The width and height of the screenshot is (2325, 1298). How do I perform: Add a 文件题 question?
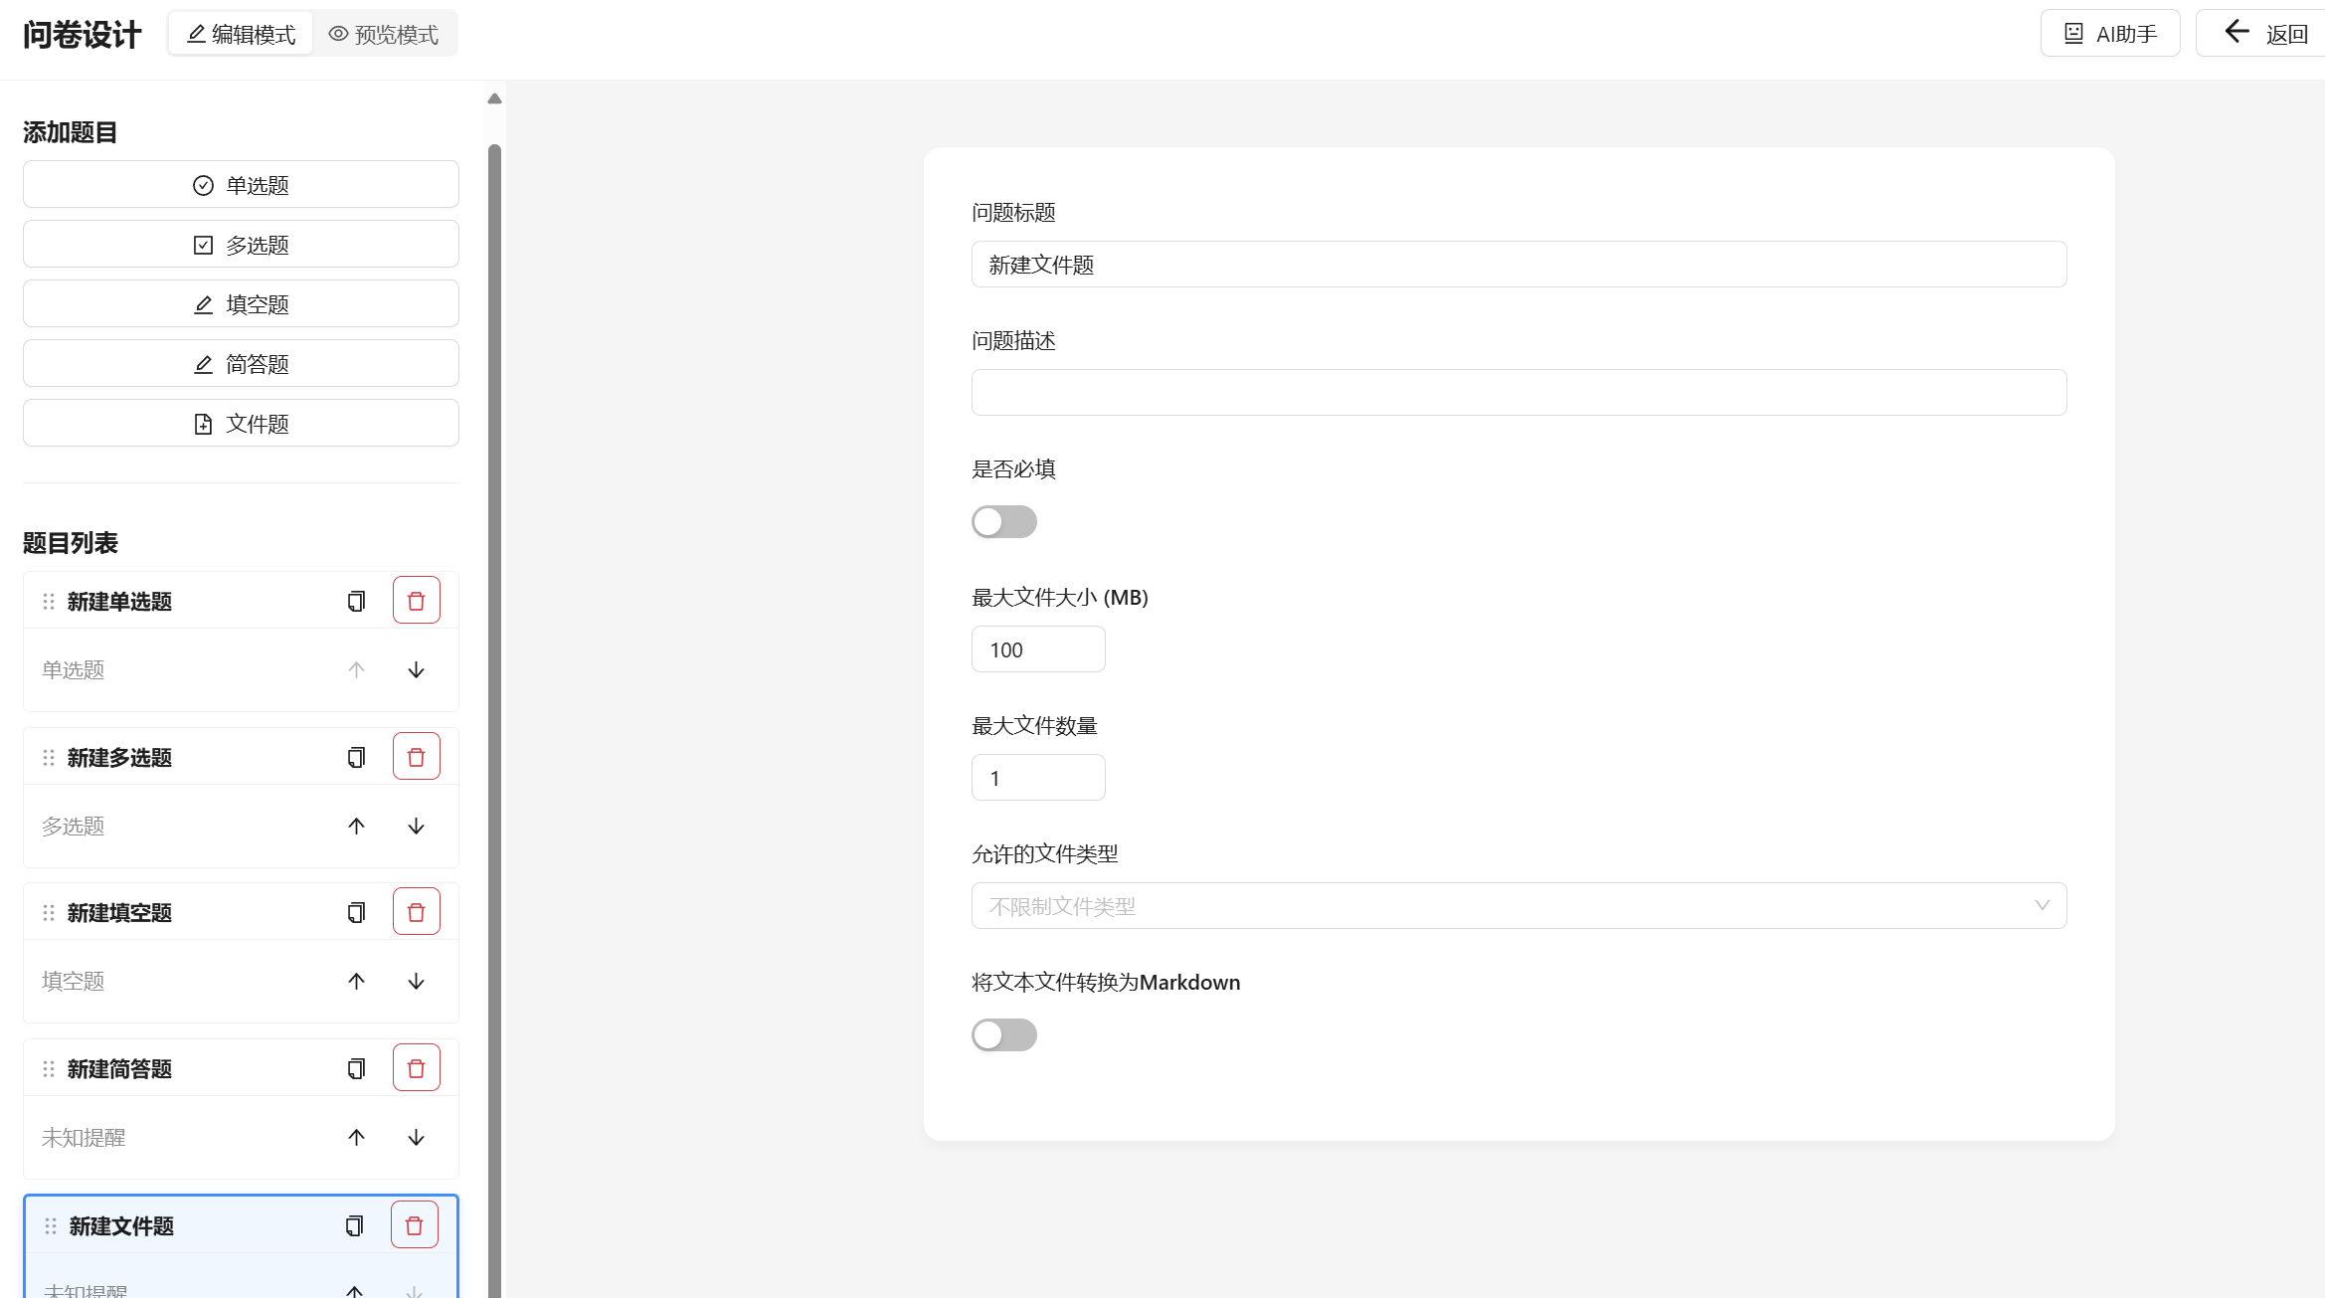tap(240, 423)
